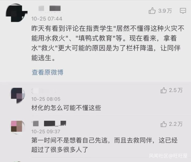Open the avatar of the 07:44 commenter
This screenshot has width=191, height=162.
tap(16, 13)
